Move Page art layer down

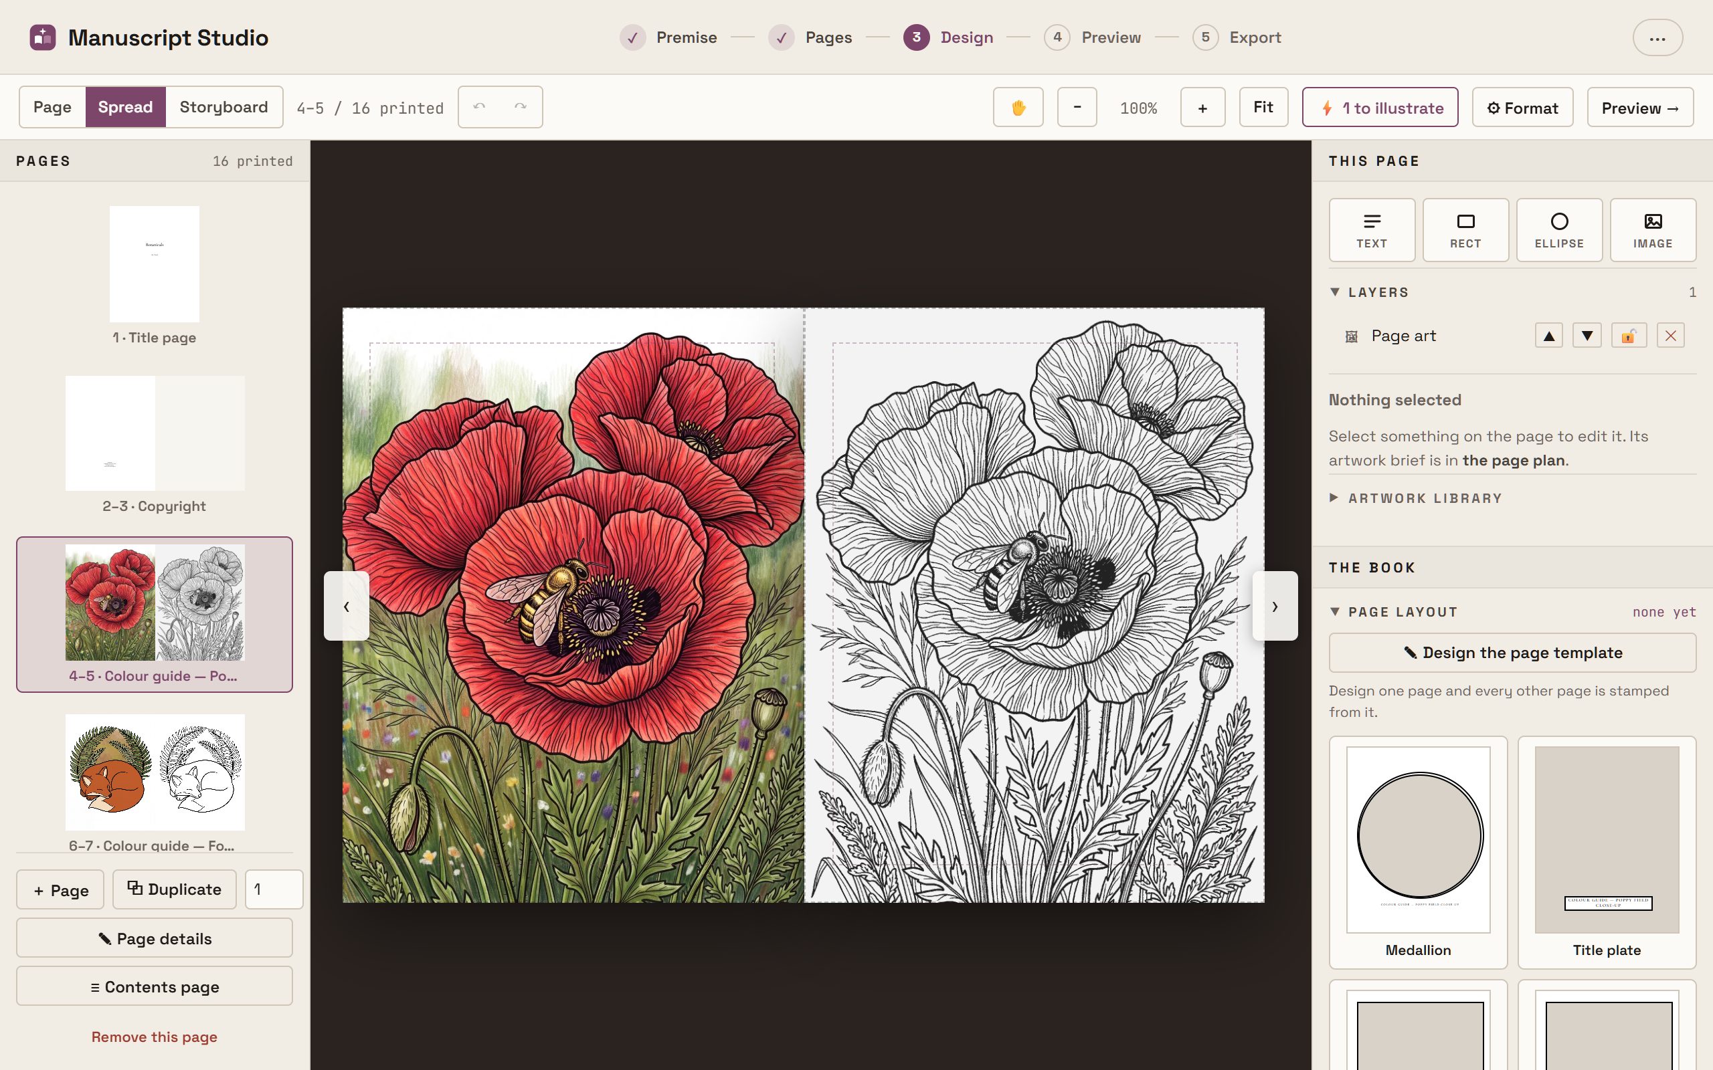(1587, 336)
